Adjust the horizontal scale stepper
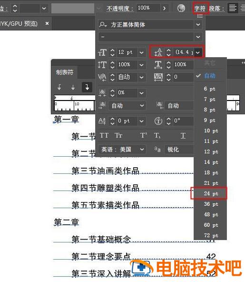 pyautogui.click(x=168, y=65)
